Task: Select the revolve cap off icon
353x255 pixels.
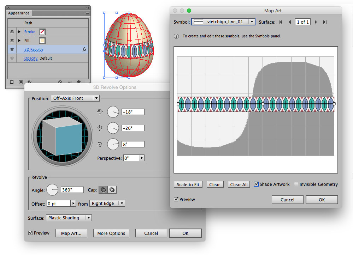Action: pyautogui.click(x=112, y=190)
